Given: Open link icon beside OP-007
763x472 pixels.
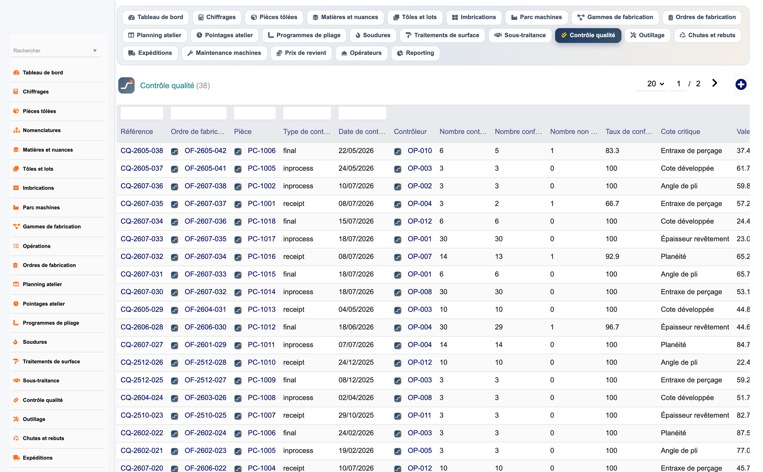Looking at the screenshot, I should (398, 257).
